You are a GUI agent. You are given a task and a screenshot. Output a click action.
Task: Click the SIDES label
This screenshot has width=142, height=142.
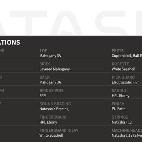coord(45,64)
